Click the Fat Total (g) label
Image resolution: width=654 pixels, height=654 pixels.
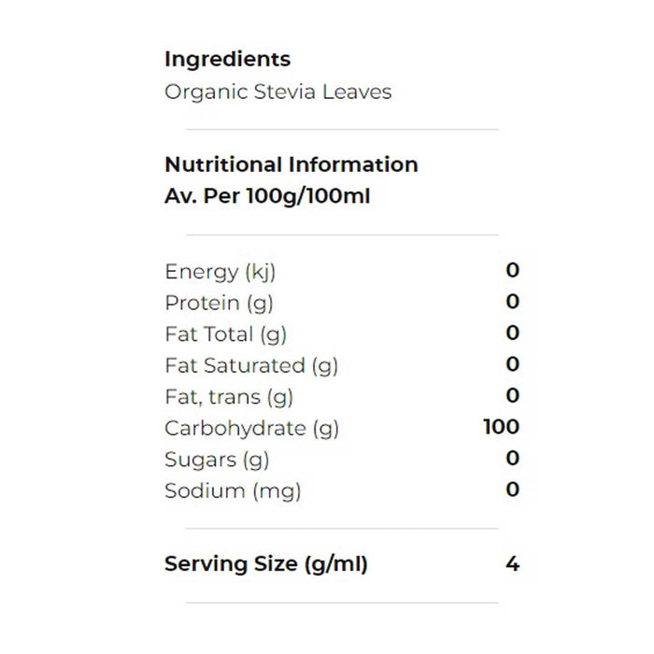pyautogui.click(x=225, y=334)
